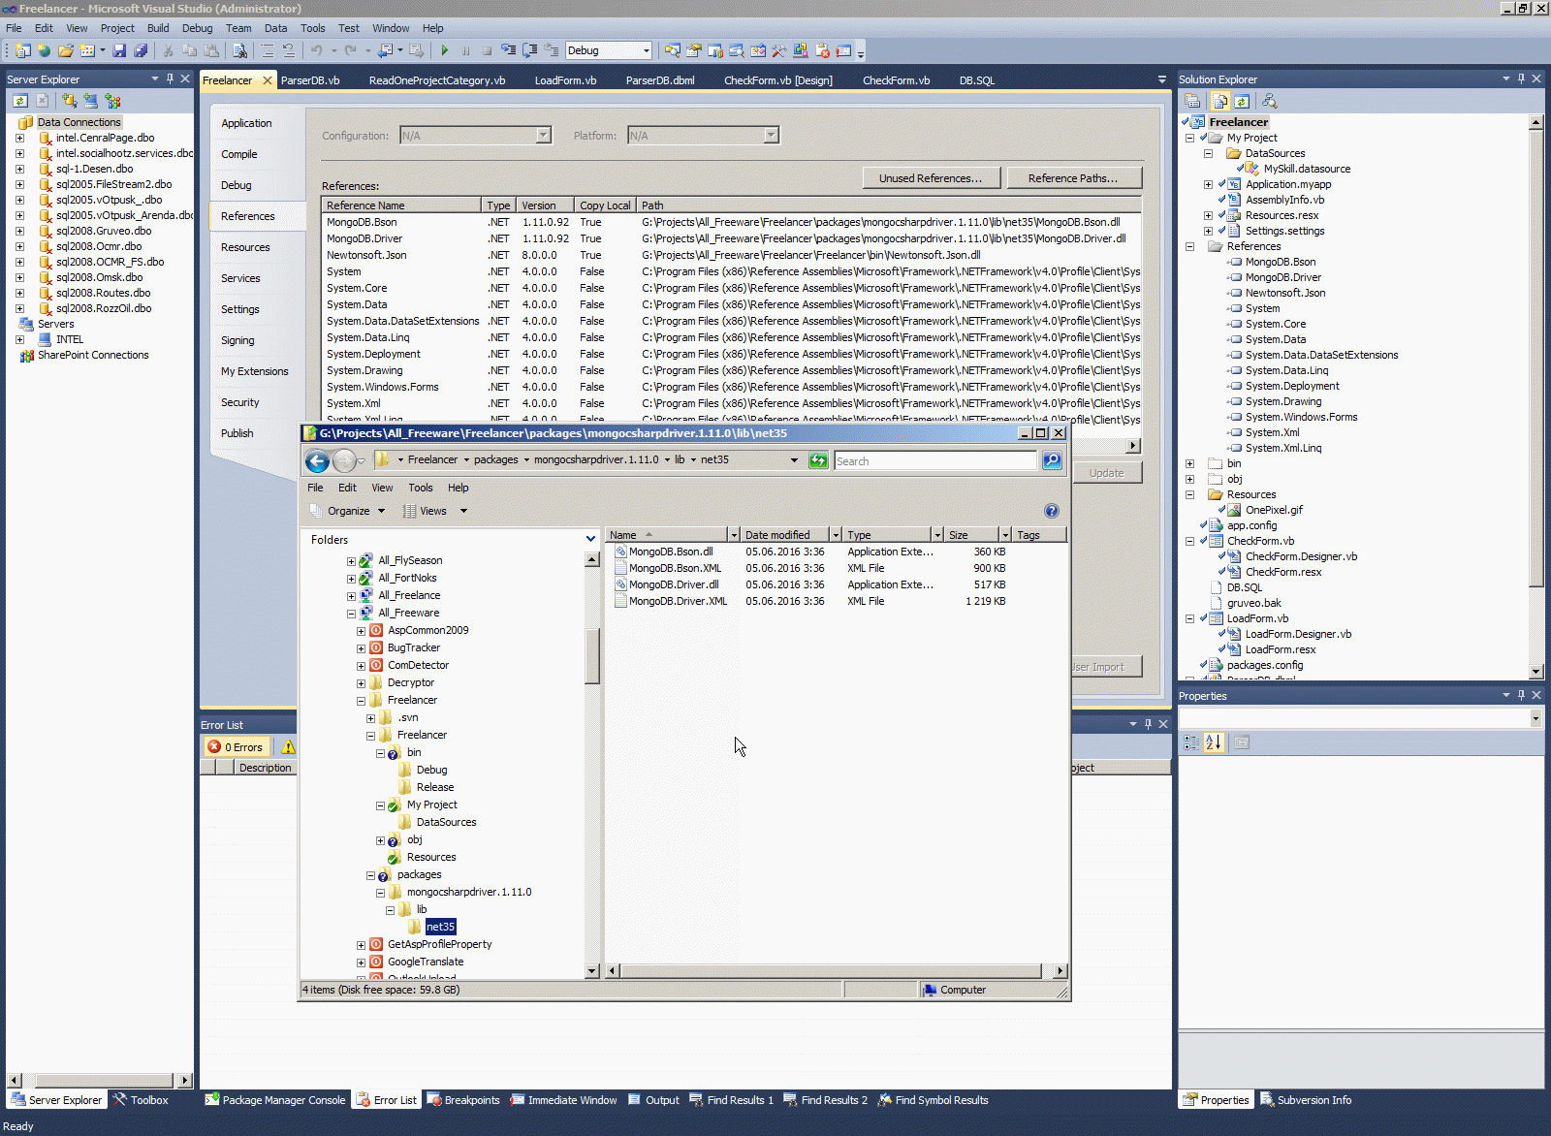Screen dimensions: 1551x1136
Task: Open the Tools menu in the Explorer window
Action: tap(420, 488)
